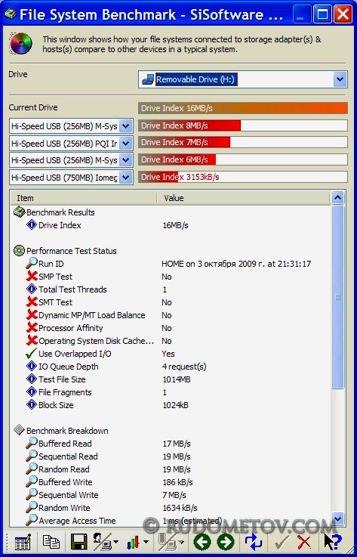
Task: Open the Hi-Speed USB (256MB) PQI reference dropdown
Action: tap(126, 143)
